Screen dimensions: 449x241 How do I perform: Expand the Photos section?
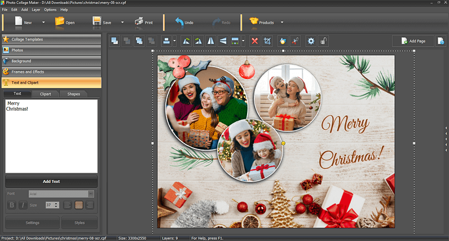[x=51, y=50]
